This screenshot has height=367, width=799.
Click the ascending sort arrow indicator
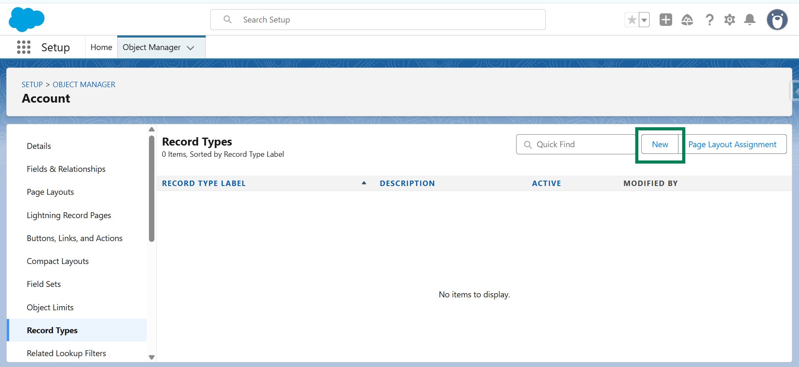[x=364, y=183]
